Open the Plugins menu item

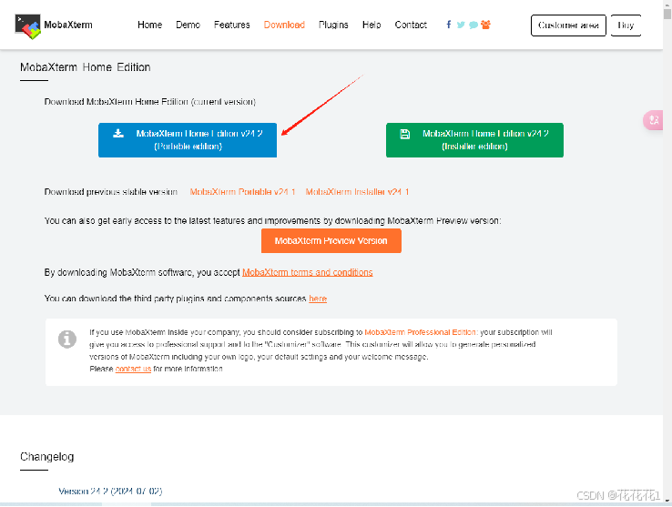pyautogui.click(x=333, y=25)
